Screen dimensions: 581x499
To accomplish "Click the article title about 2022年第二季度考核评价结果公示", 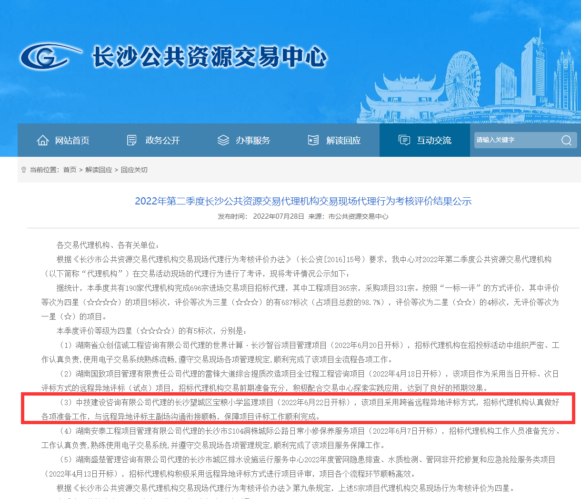I will (x=303, y=201).
